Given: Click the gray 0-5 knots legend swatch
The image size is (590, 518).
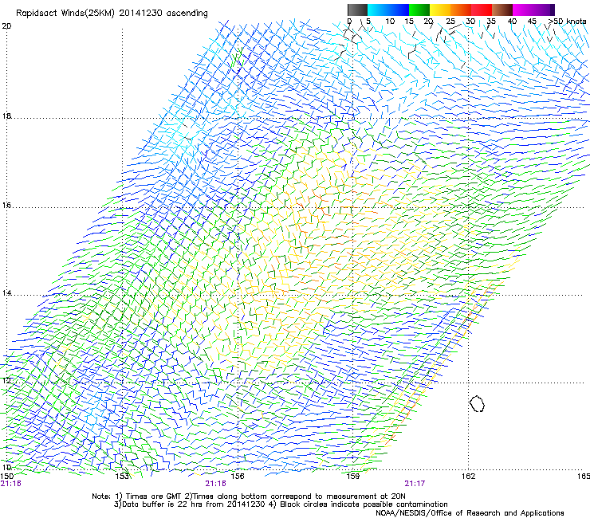Looking at the screenshot, I should click(x=357, y=10).
